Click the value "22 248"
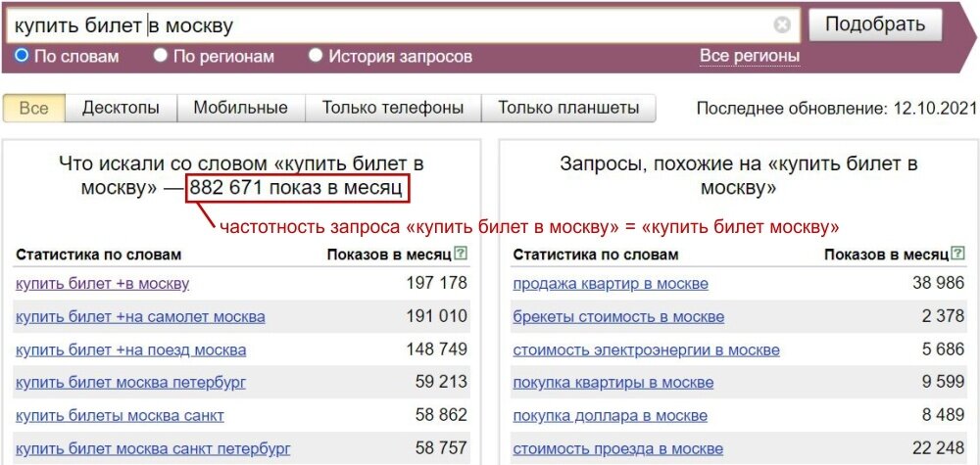The width and height of the screenshot is (980, 465). click(x=939, y=447)
